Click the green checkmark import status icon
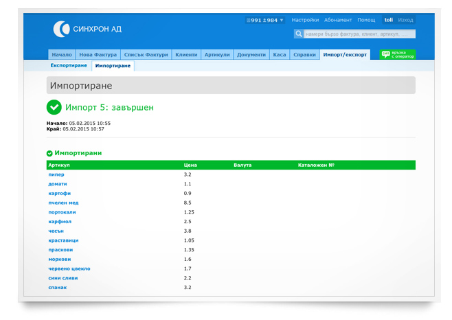The width and height of the screenshot is (452, 320). click(54, 107)
